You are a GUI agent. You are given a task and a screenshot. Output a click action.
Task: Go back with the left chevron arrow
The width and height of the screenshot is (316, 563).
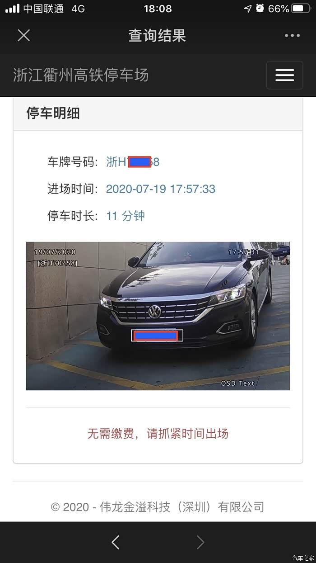tap(116, 542)
